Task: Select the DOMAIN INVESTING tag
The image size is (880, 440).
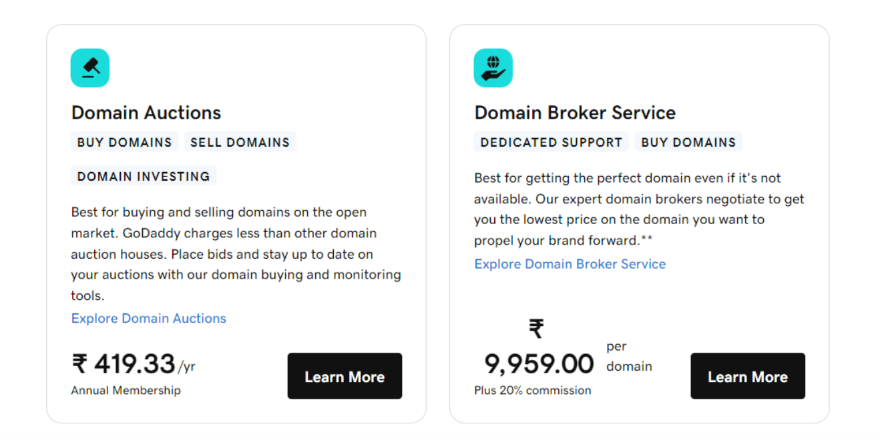Action: pos(144,177)
